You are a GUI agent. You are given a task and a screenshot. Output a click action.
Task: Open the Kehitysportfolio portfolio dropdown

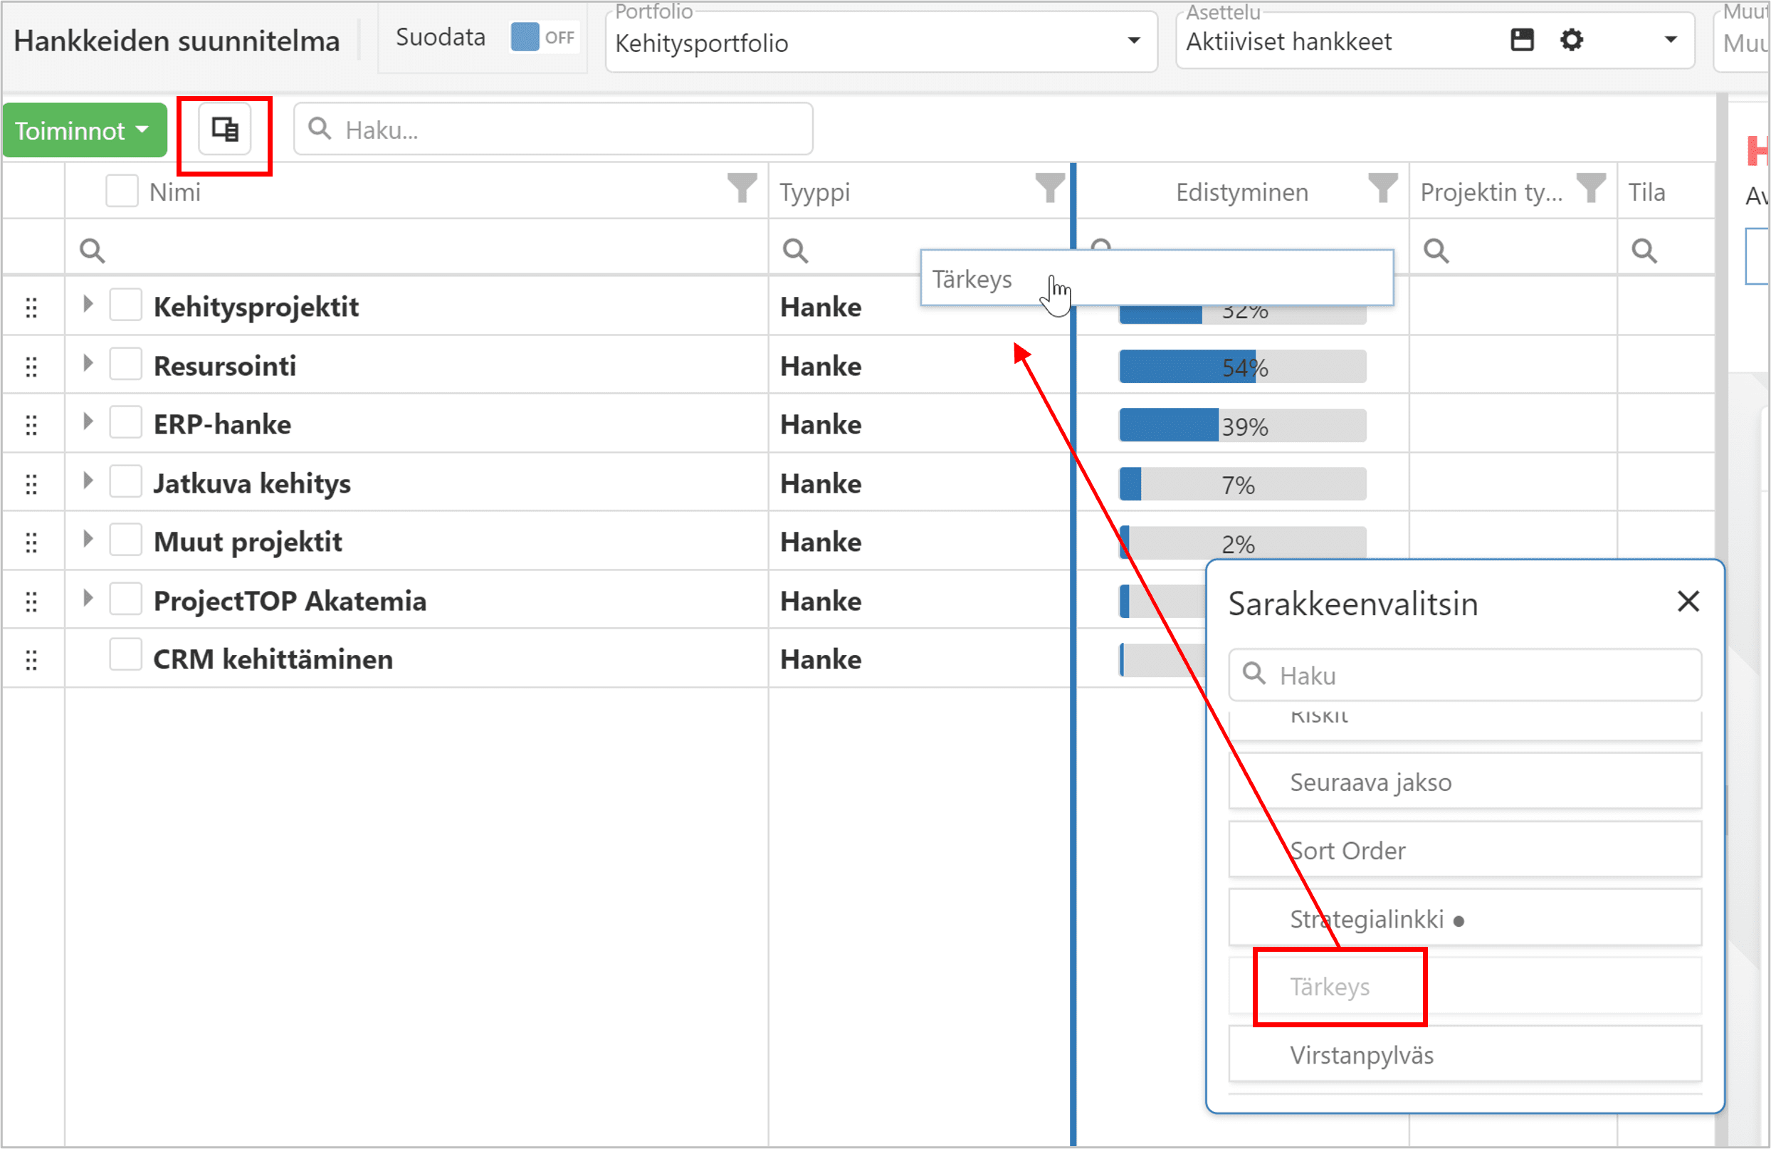coord(881,43)
